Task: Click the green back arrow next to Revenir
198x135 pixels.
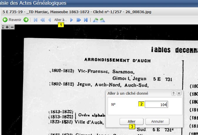Action: click(5, 20)
